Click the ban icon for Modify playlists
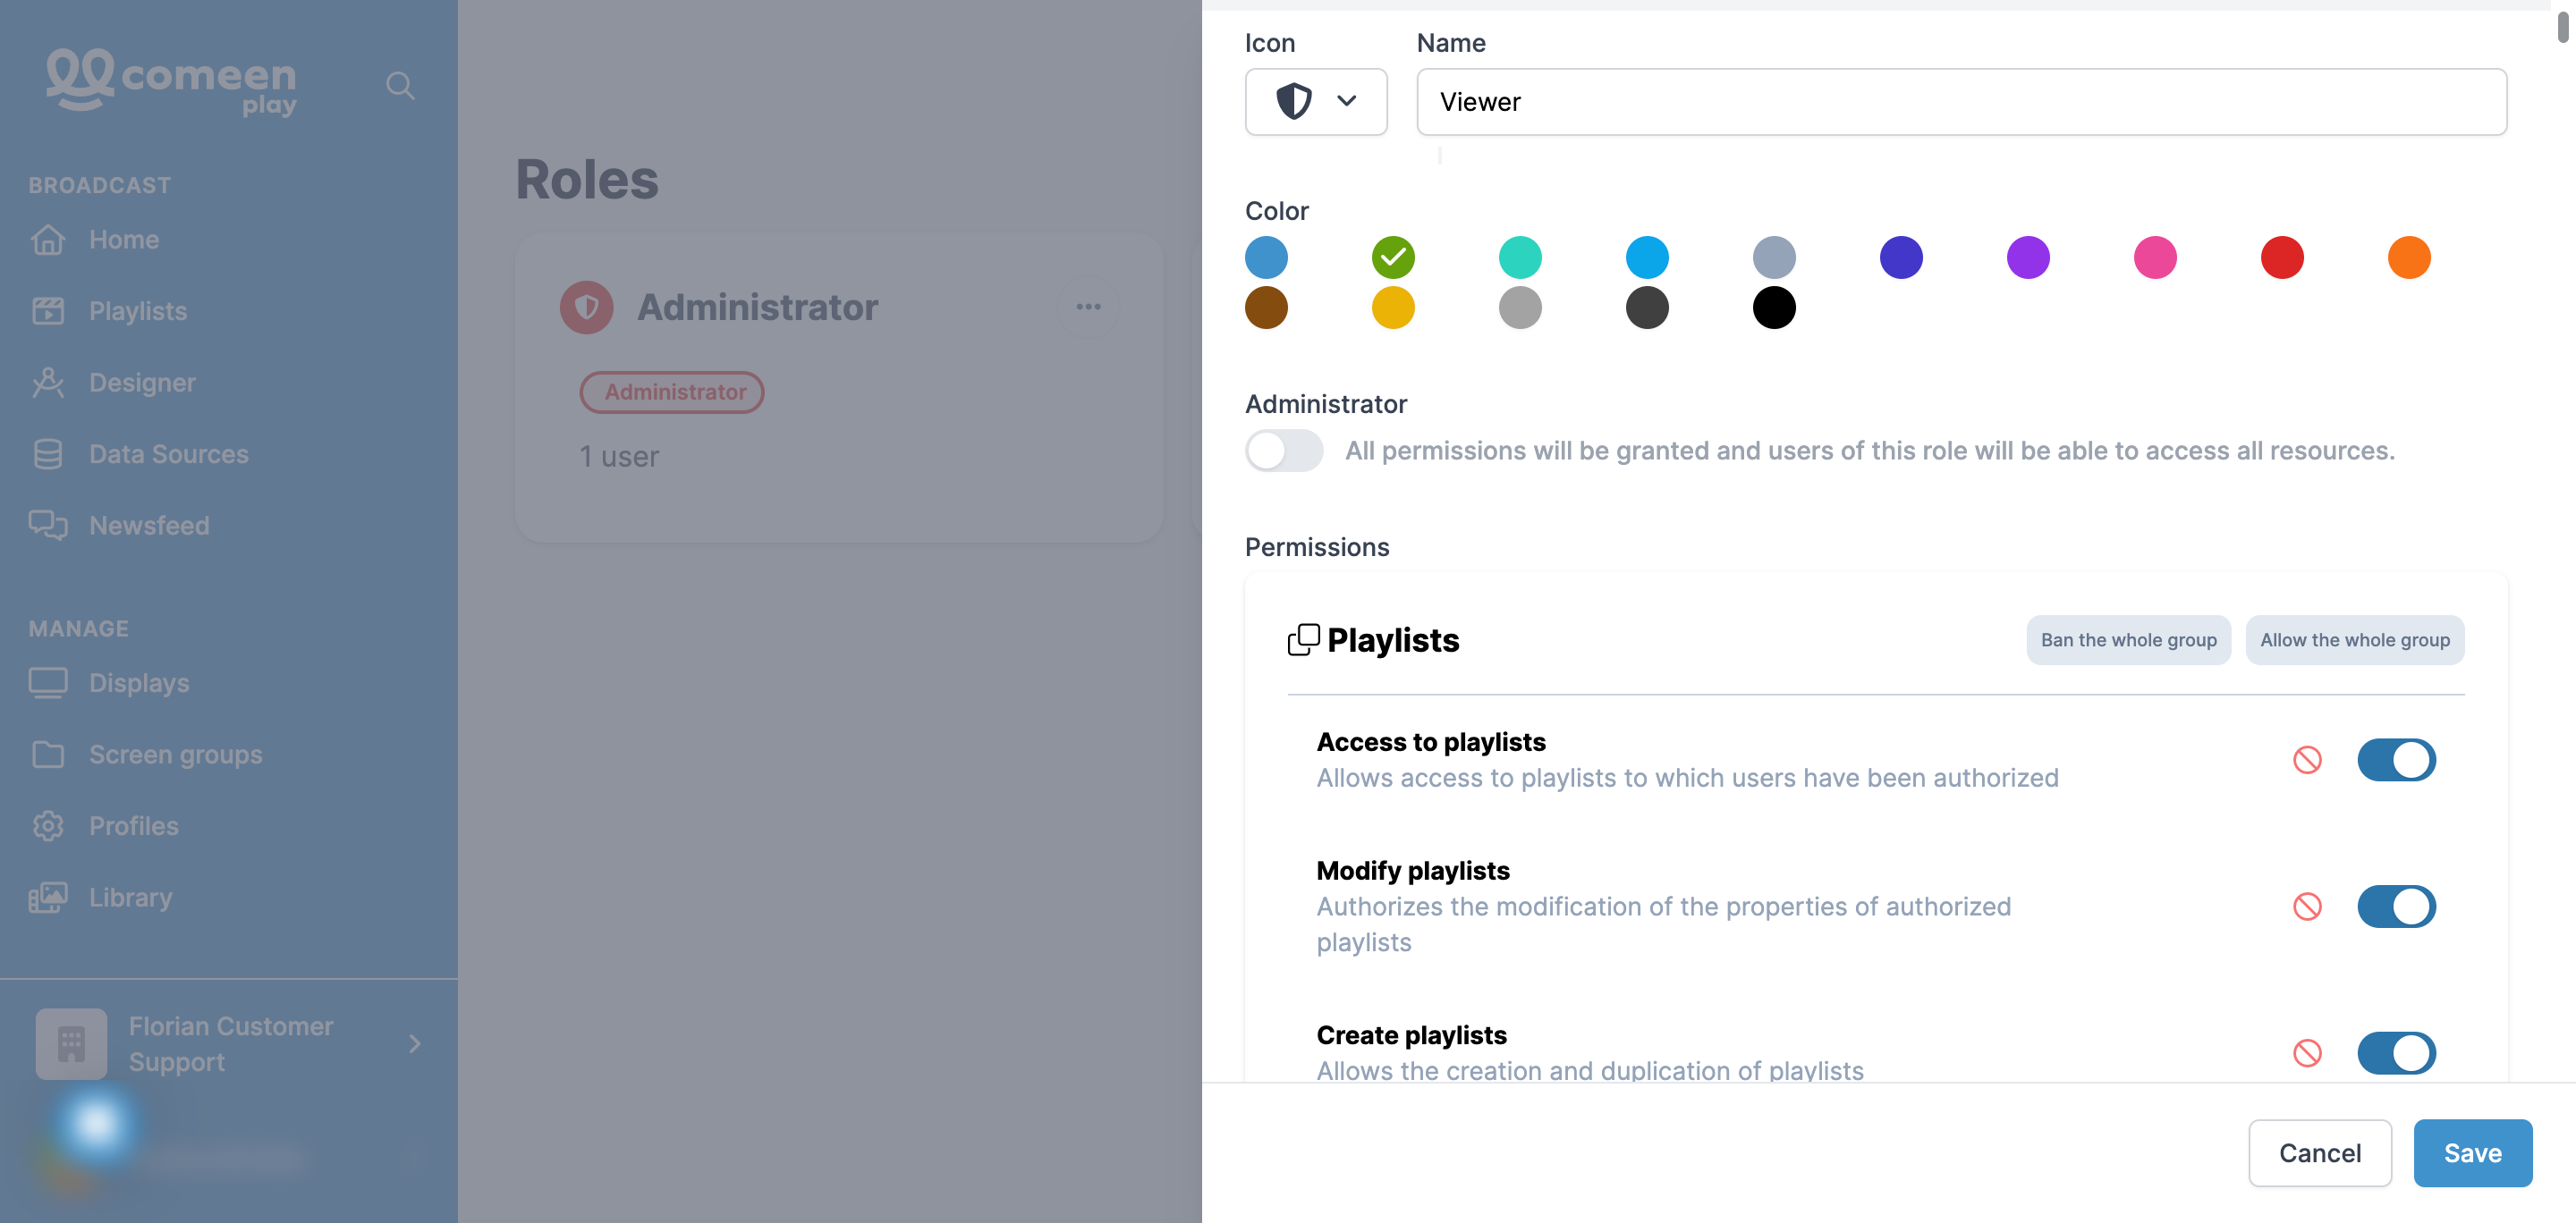 [2306, 907]
